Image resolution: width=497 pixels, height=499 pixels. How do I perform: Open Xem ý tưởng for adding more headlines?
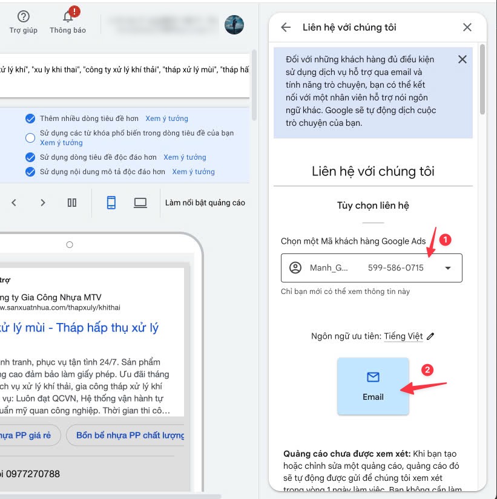166,119
